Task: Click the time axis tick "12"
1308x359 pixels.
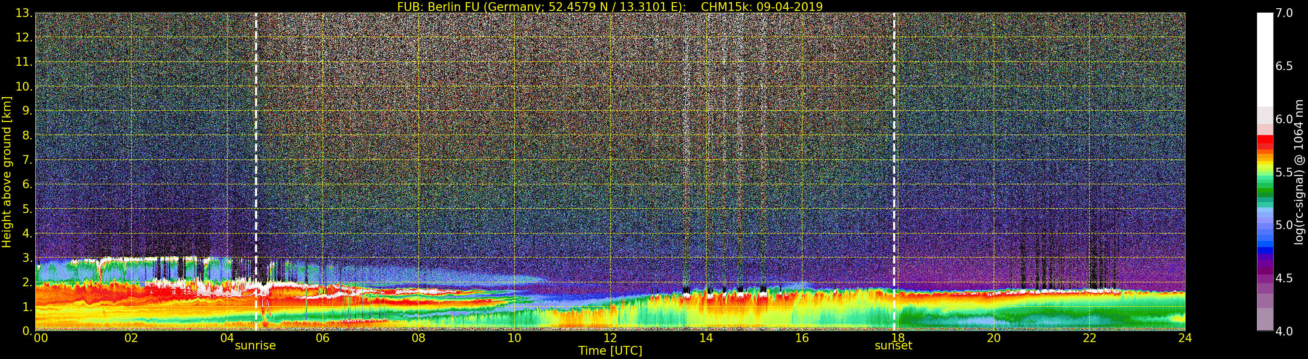Action: pyautogui.click(x=610, y=338)
